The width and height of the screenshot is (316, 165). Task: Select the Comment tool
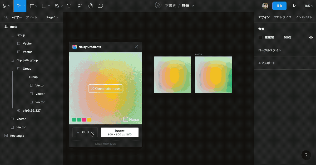coord(100,5)
